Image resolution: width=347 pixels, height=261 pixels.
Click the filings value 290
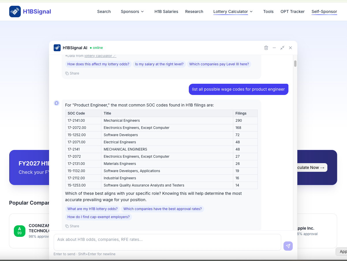pyautogui.click(x=245, y=121)
